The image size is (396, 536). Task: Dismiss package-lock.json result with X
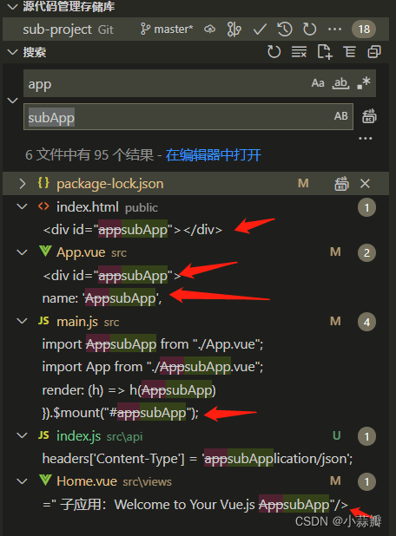point(366,184)
